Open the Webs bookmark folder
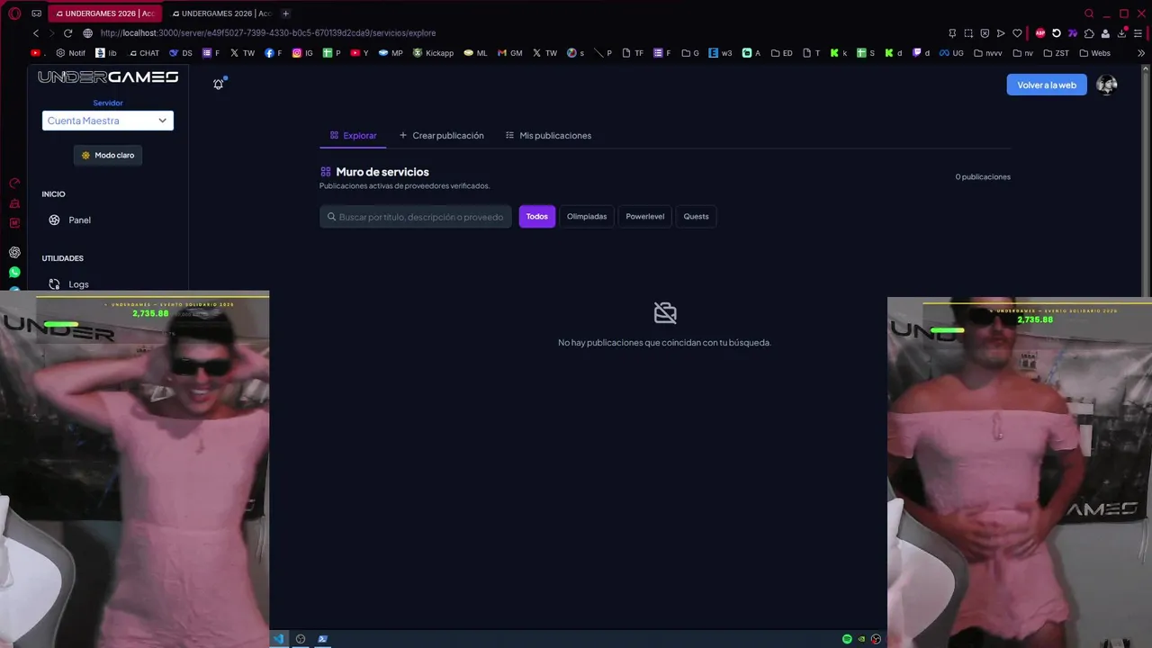 pos(1094,53)
